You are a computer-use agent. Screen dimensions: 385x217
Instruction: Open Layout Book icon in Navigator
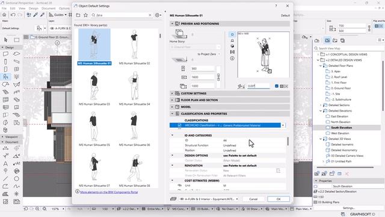click(x=335, y=40)
